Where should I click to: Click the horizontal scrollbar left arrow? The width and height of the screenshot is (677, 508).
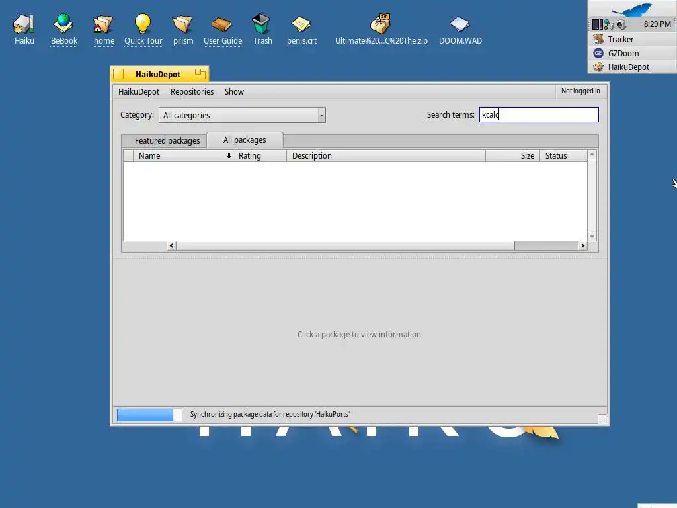click(171, 246)
